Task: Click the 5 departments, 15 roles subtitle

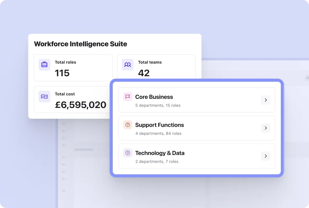Action: coord(158,106)
